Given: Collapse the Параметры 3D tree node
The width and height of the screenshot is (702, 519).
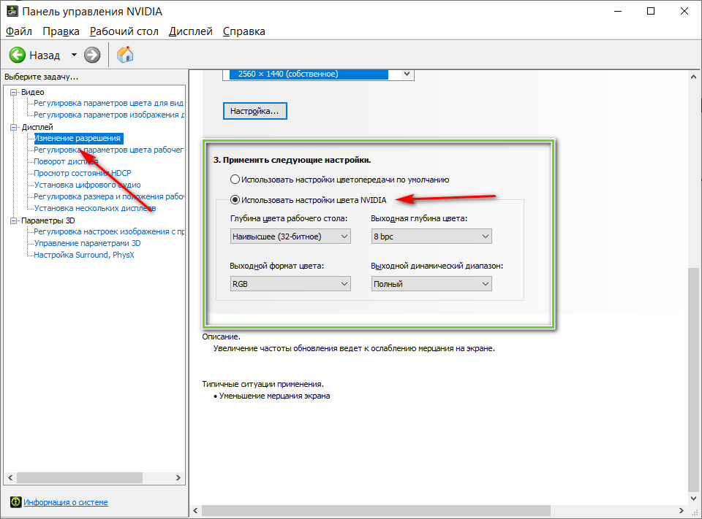Looking at the screenshot, I should (x=13, y=220).
